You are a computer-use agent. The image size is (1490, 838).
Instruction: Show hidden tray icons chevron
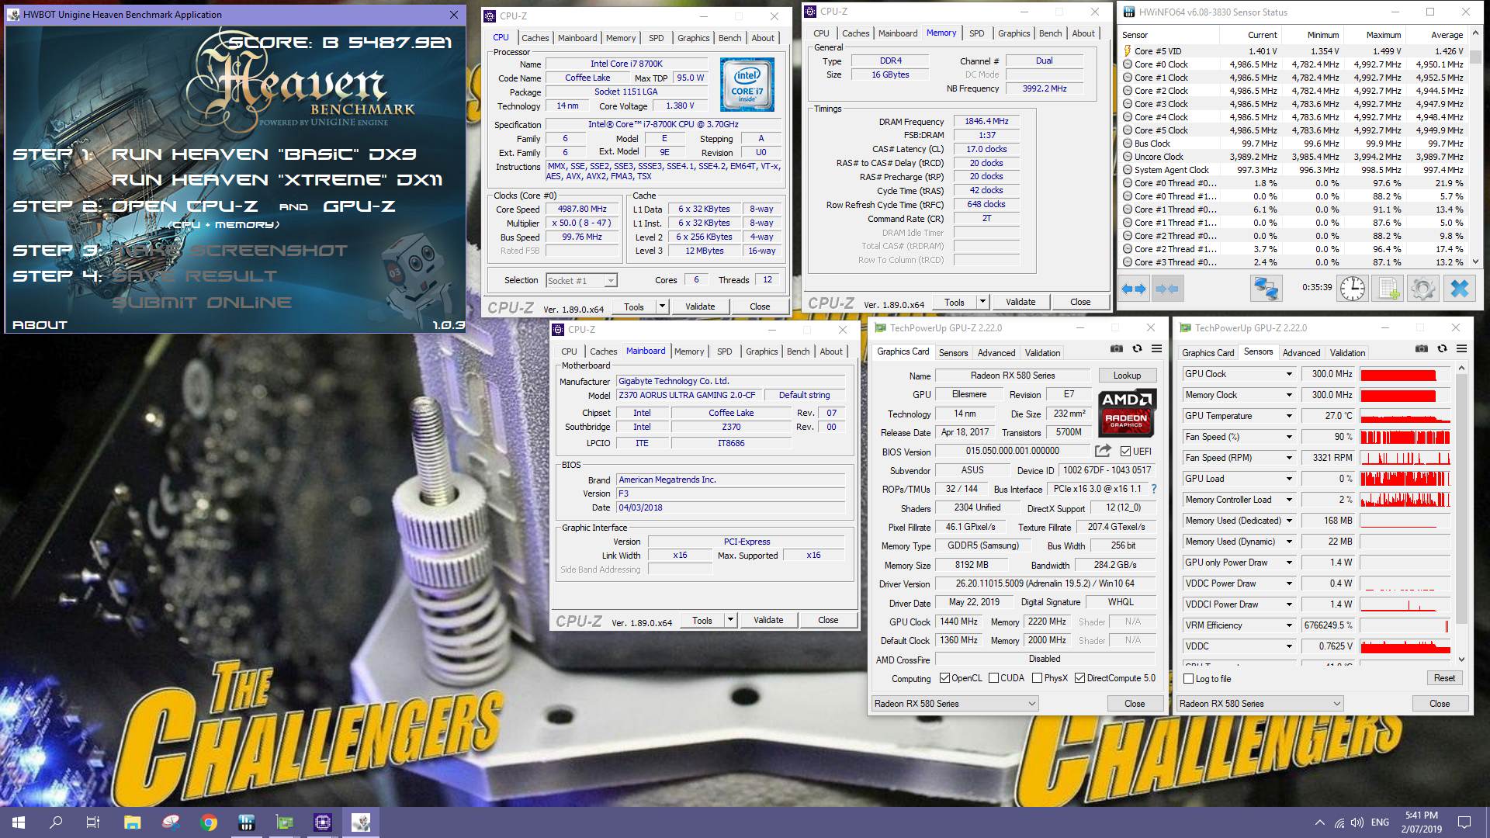[1320, 822]
